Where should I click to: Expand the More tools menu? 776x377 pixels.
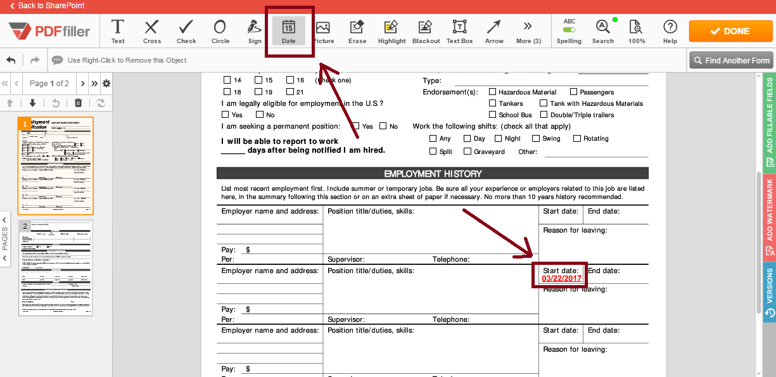(528, 30)
